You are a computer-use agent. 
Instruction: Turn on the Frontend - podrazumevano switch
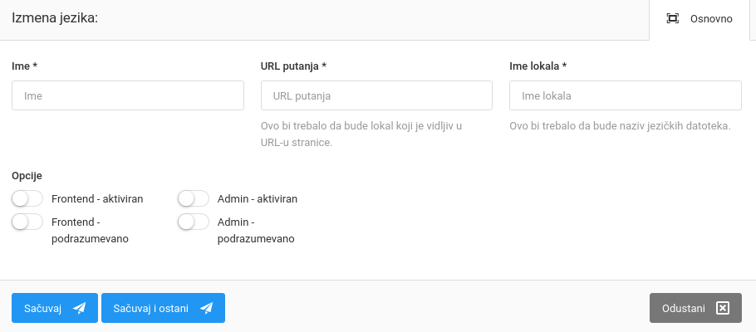[27, 222]
